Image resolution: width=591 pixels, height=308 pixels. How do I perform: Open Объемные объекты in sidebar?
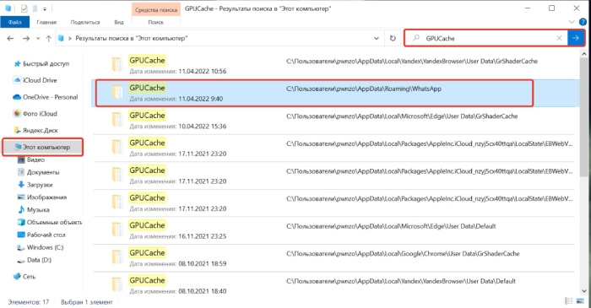point(49,222)
